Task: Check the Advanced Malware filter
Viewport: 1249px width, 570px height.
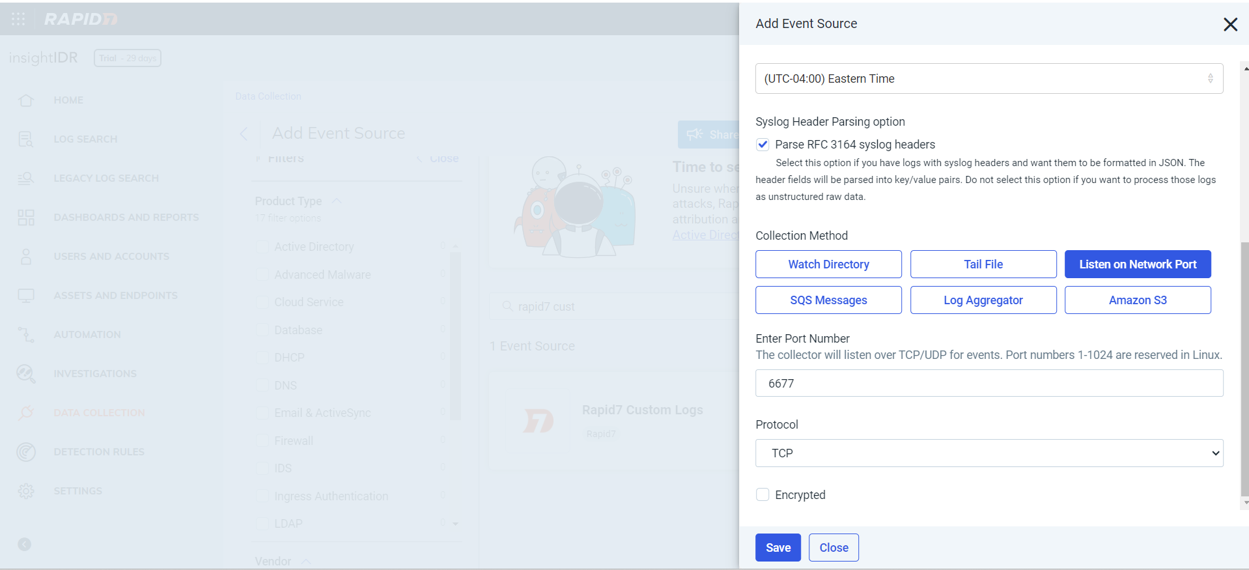Action: 262,275
